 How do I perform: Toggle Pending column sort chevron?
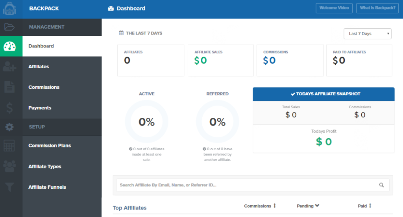click(x=317, y=206)
